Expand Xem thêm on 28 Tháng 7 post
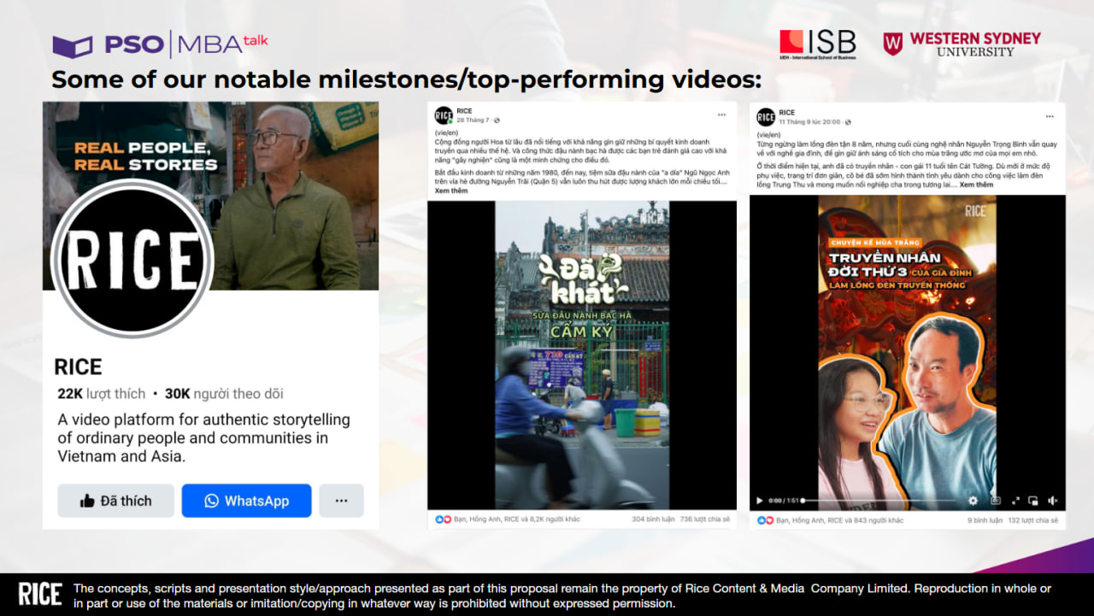The height and width of the screenshot is (616, 1094). pos(451,191)
